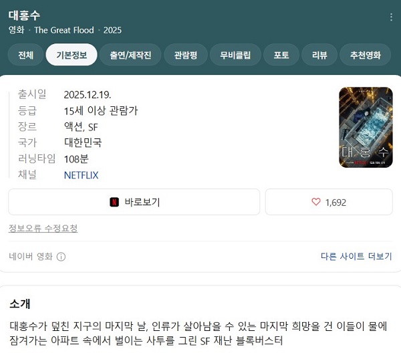The image size is (401, 353).
Task: Open the 관람평 tab
Action: pos(185,55)
